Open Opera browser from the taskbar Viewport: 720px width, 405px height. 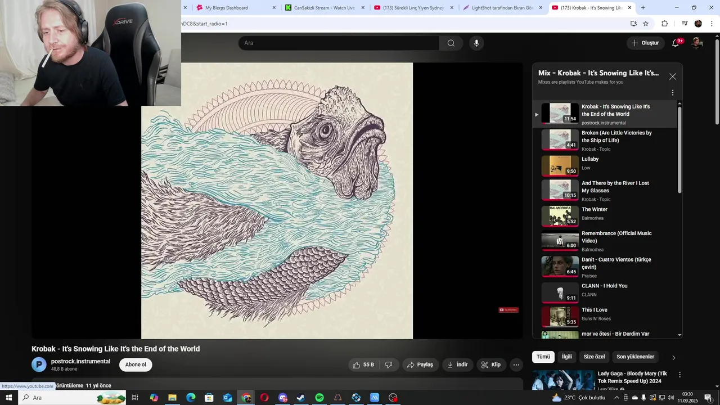264,398
